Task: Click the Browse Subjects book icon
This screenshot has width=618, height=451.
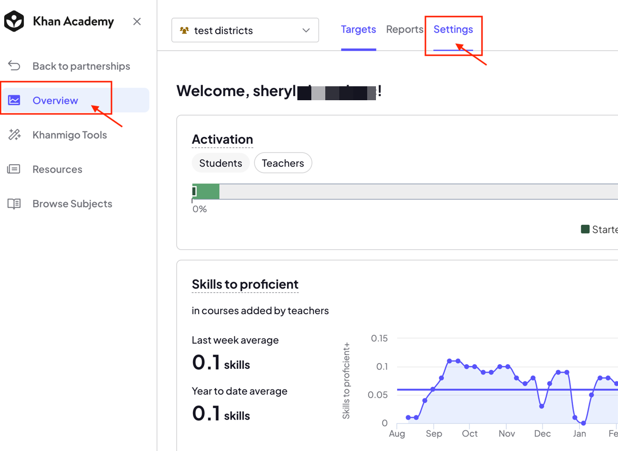Action: pyautogui.click(x=14, y=204)
